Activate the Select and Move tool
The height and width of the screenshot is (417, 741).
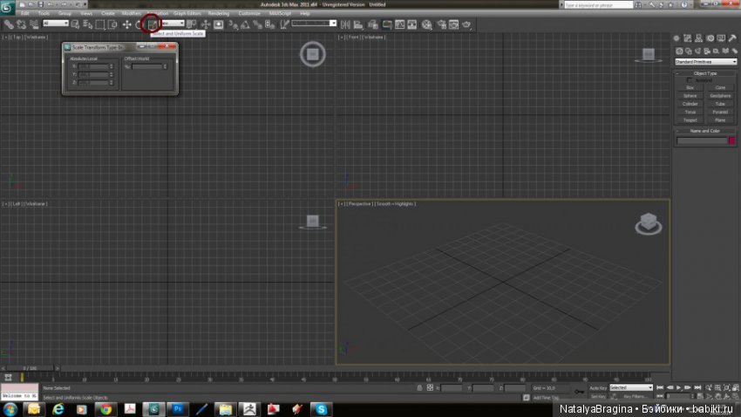126,24
